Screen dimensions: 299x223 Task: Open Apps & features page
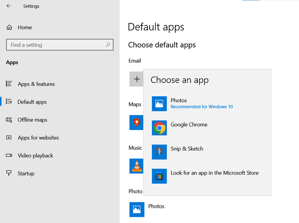tap(36, 84)
